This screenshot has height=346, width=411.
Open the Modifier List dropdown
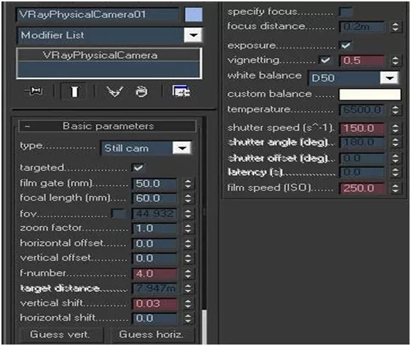[193, 35]
